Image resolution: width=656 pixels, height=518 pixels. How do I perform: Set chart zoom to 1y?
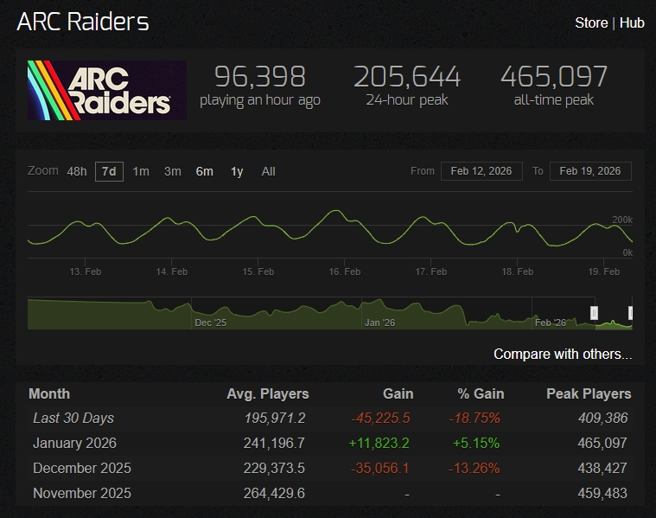pyautogui.click(x=237, y=171)
